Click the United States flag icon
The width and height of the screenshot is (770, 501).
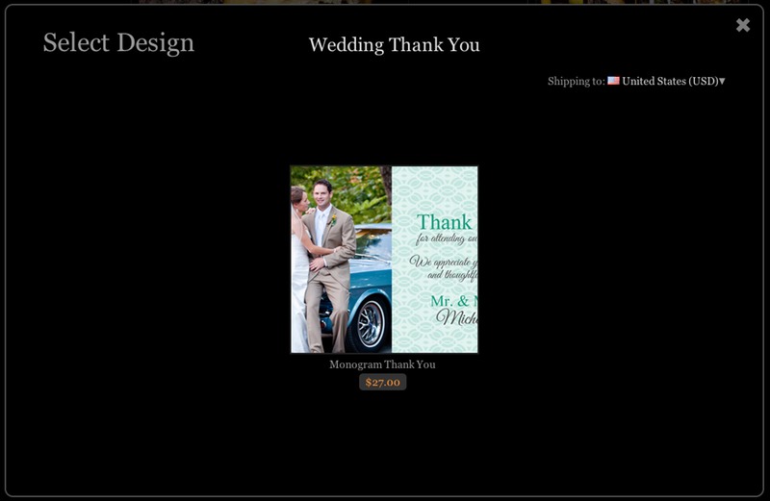pyautogui.click(x=613, y=81)
